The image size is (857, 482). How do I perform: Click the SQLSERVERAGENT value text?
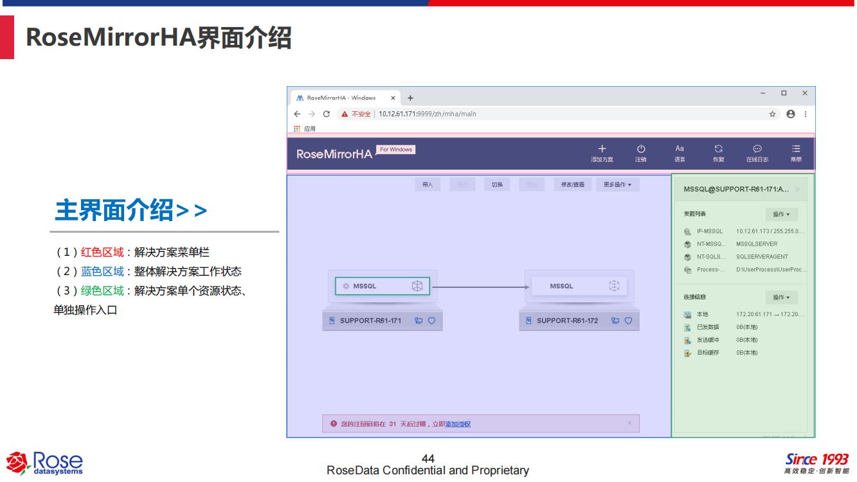coord(762,257)
